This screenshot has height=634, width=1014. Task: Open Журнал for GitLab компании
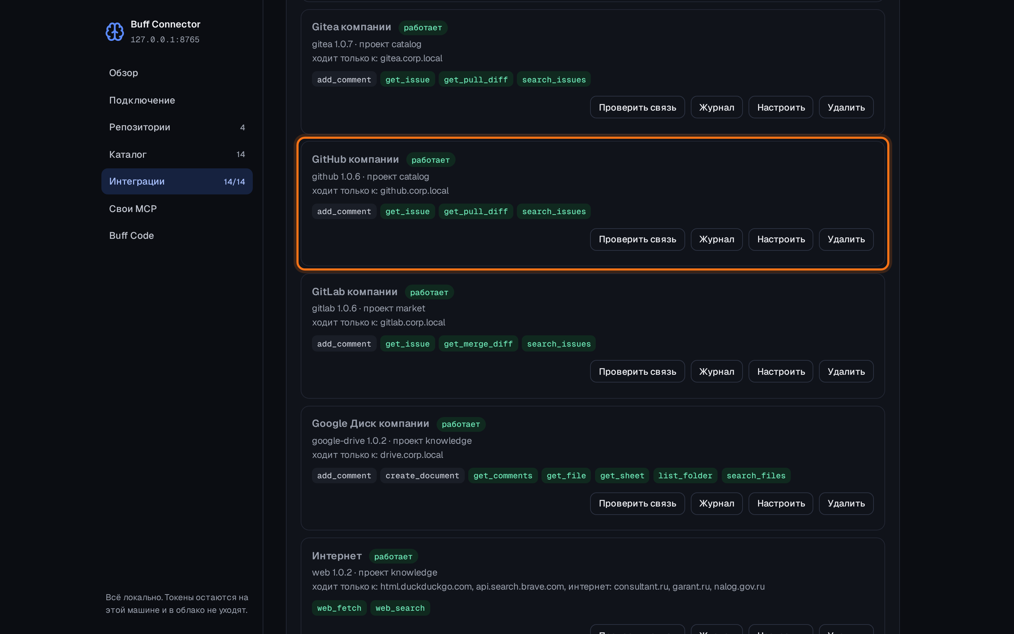point(716,372)
